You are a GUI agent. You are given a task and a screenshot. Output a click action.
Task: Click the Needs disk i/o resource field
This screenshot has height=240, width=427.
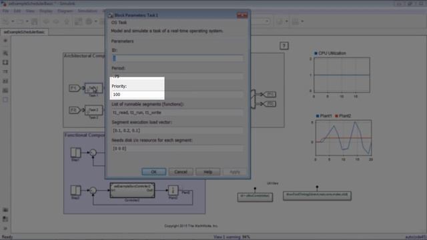(x=177, y=149)
